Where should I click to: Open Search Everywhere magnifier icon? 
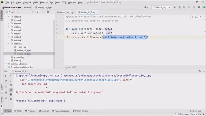(x=194, y=7)
